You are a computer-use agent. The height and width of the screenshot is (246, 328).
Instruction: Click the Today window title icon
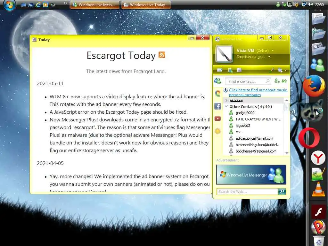tap(35, 40)
